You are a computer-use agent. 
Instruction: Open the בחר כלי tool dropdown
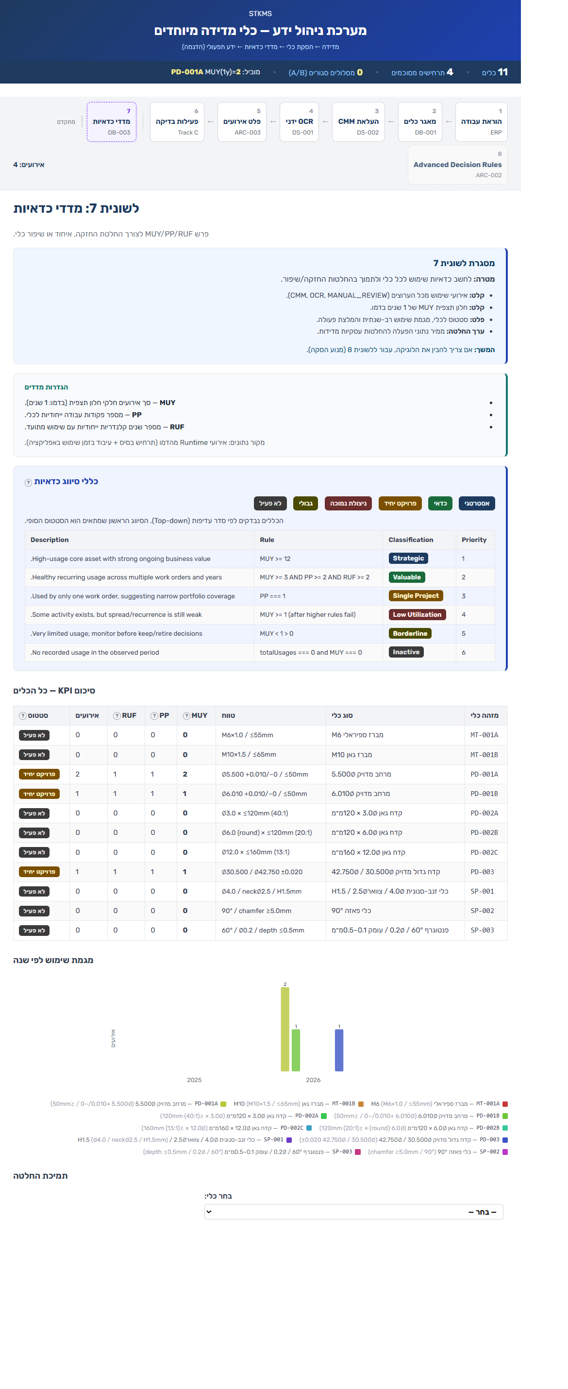click(353, 1212)
